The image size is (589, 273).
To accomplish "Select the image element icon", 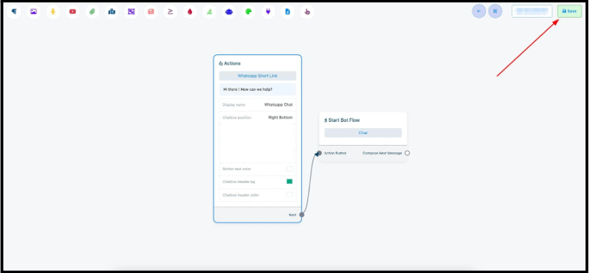I will [x=33, y=12].
